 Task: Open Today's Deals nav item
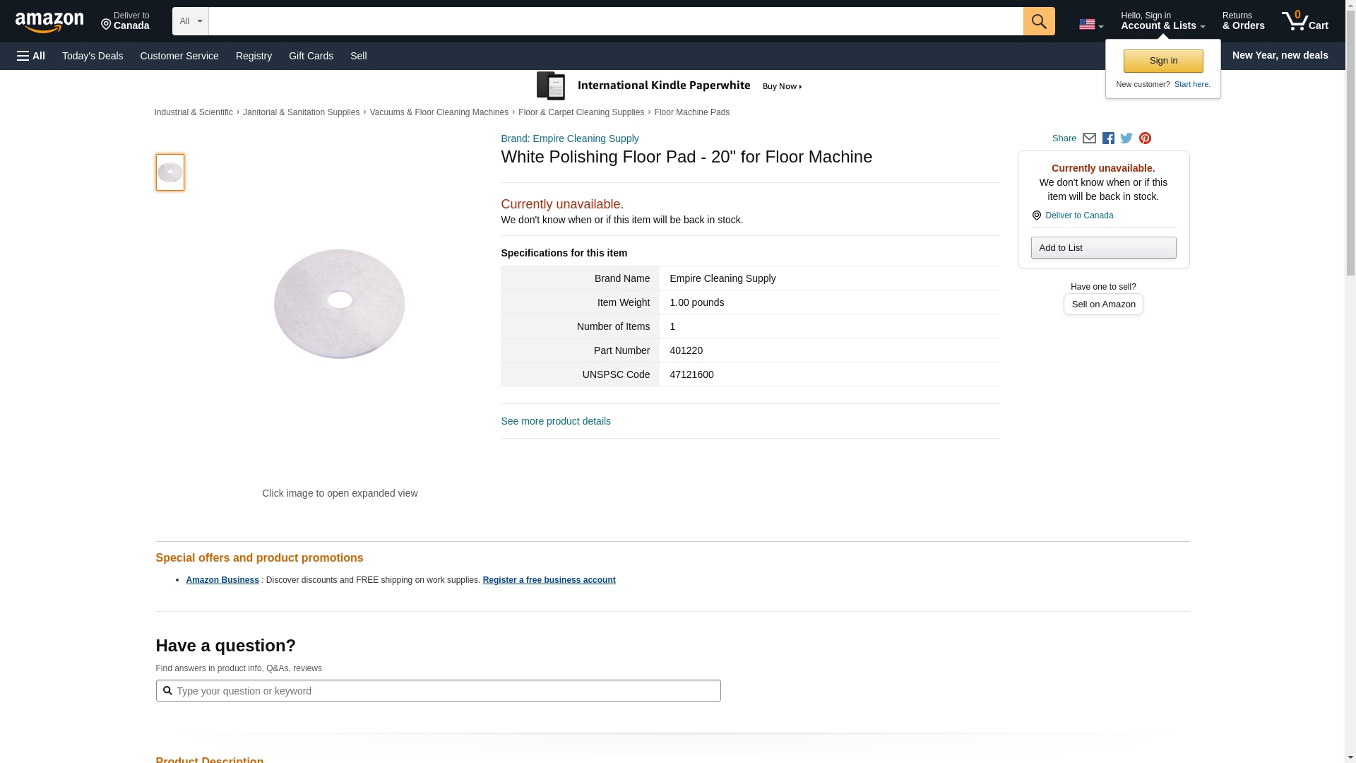coord(93,56)
